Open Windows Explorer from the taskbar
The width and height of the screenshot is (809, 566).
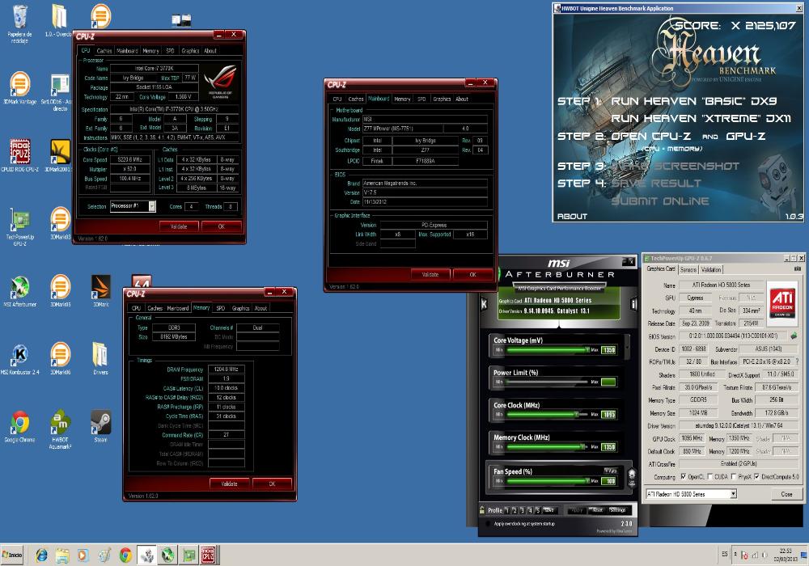[62, 555]
